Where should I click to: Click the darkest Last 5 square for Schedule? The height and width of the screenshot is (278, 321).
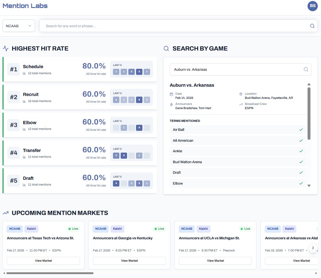click(x=139, y=72)
